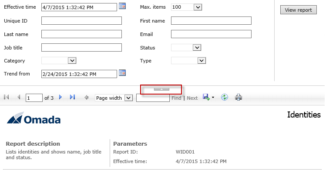
Task: Navigate back to parent report
Action: pos(86,98)
